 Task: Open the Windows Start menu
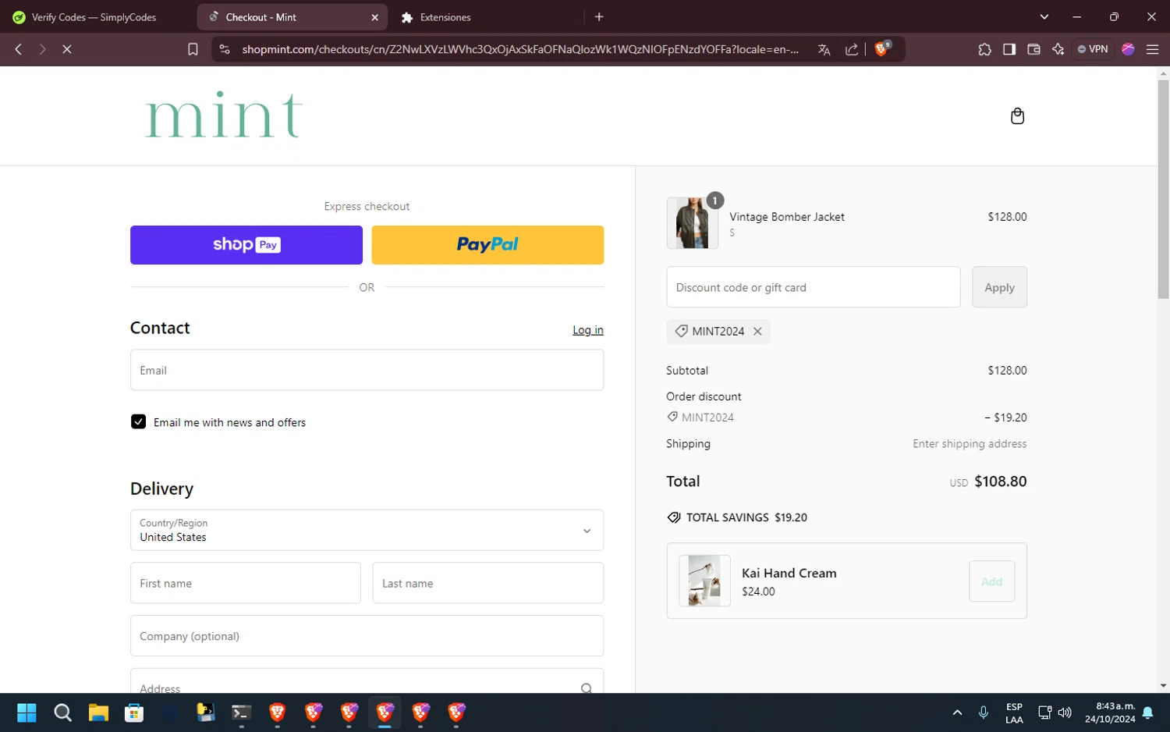(27, 712)
